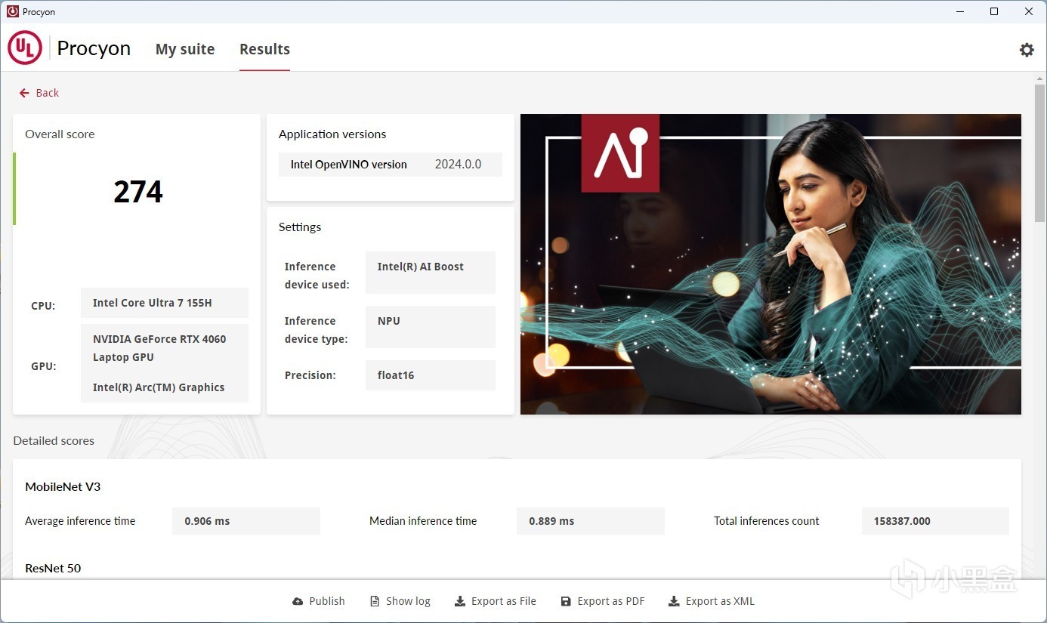This screenshot has width=1047, height=623.
Task: Click the Procyon title bar app icon
Action: click(x=12, y=11)
